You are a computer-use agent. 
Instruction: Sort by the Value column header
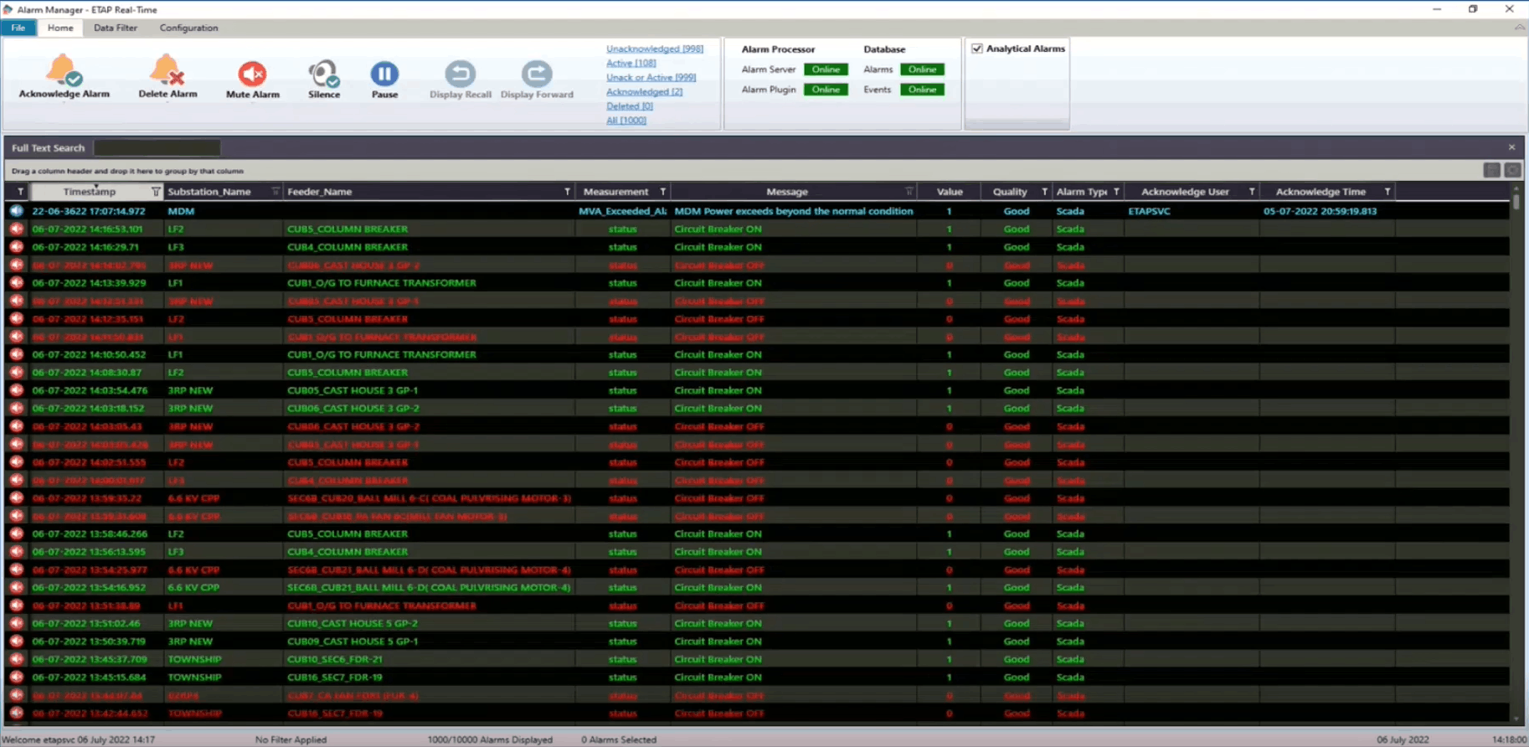(x=950, y=192)
